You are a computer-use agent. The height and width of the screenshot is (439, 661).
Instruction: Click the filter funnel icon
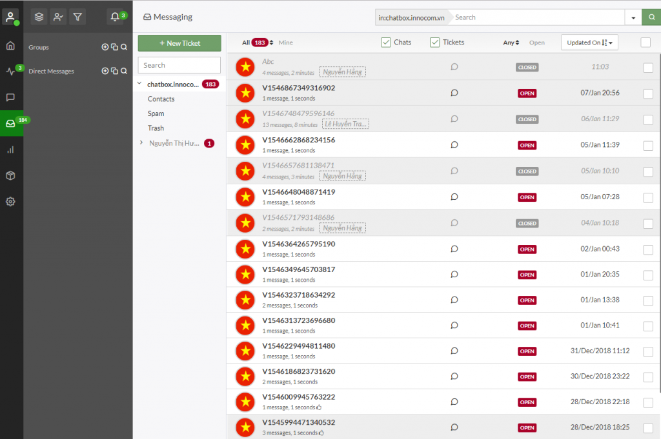[x=77, y=17]
